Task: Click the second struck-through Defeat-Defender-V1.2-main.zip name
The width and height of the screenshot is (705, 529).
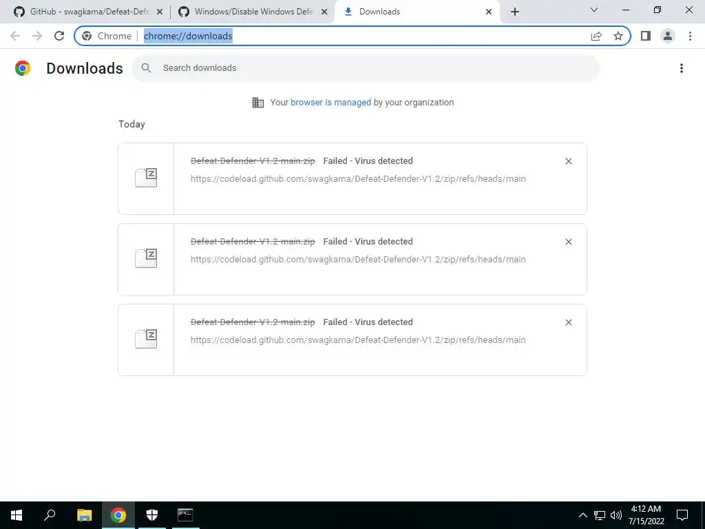Action: pos(253,242)
